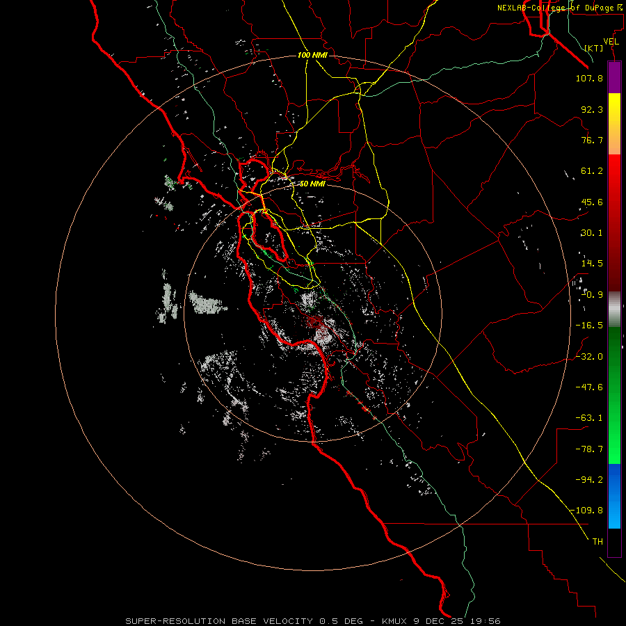The width and height of the screenshot is (626, 626).
Task: Pick the blue segment of the color bar
Action: click(x=614, y=496)
